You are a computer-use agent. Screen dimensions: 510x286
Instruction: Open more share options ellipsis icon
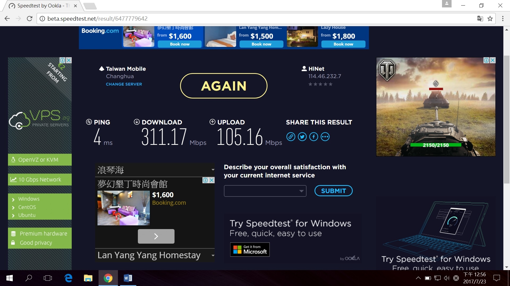pos(325,137)
